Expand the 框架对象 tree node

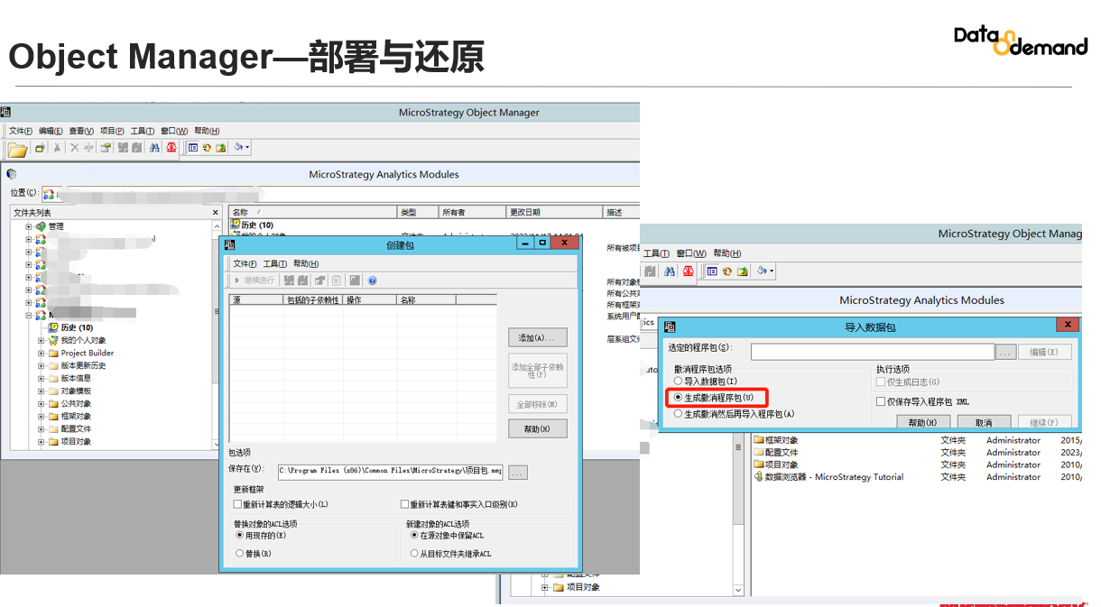click(x=41, y=417)
